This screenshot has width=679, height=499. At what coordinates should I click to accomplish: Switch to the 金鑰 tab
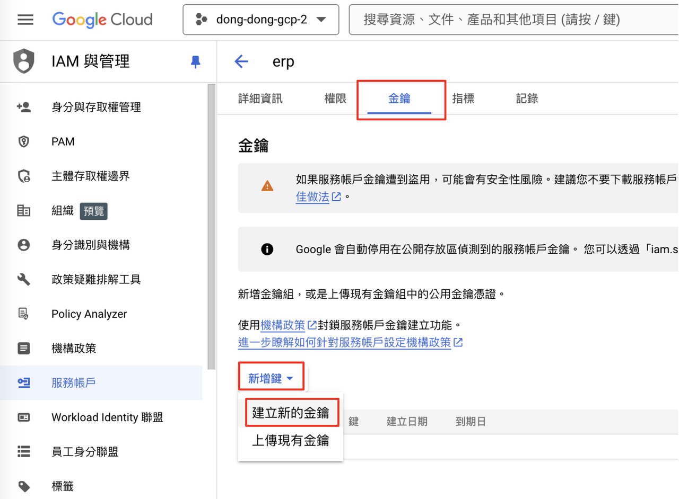tap(399, 99)
